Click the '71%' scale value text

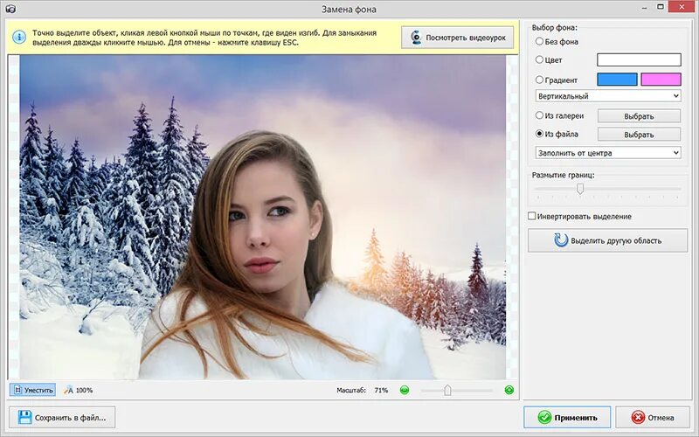pyautogui.click(x=381, y=390)
